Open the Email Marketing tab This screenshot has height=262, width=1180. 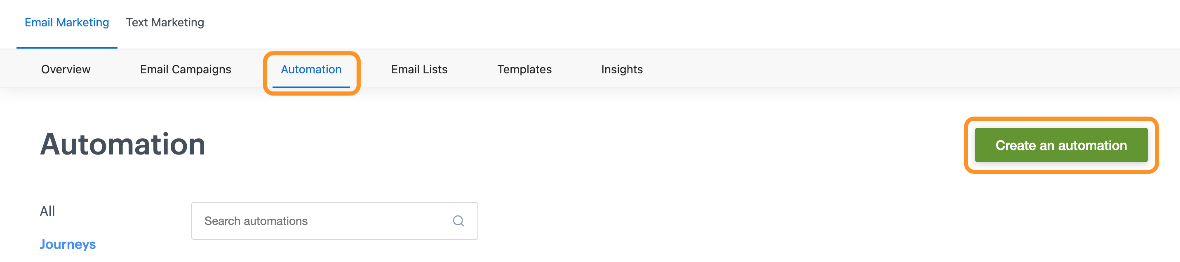click(x=67, y=22)
